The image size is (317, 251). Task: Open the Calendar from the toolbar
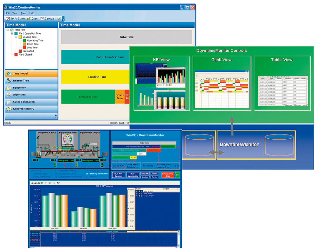pyautogui.click(x=42, y=19)
